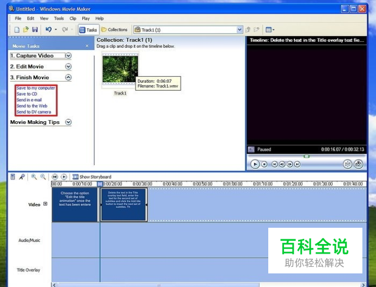
Task: Click the Undo arrow icon
Action: [x=48, y=29]
